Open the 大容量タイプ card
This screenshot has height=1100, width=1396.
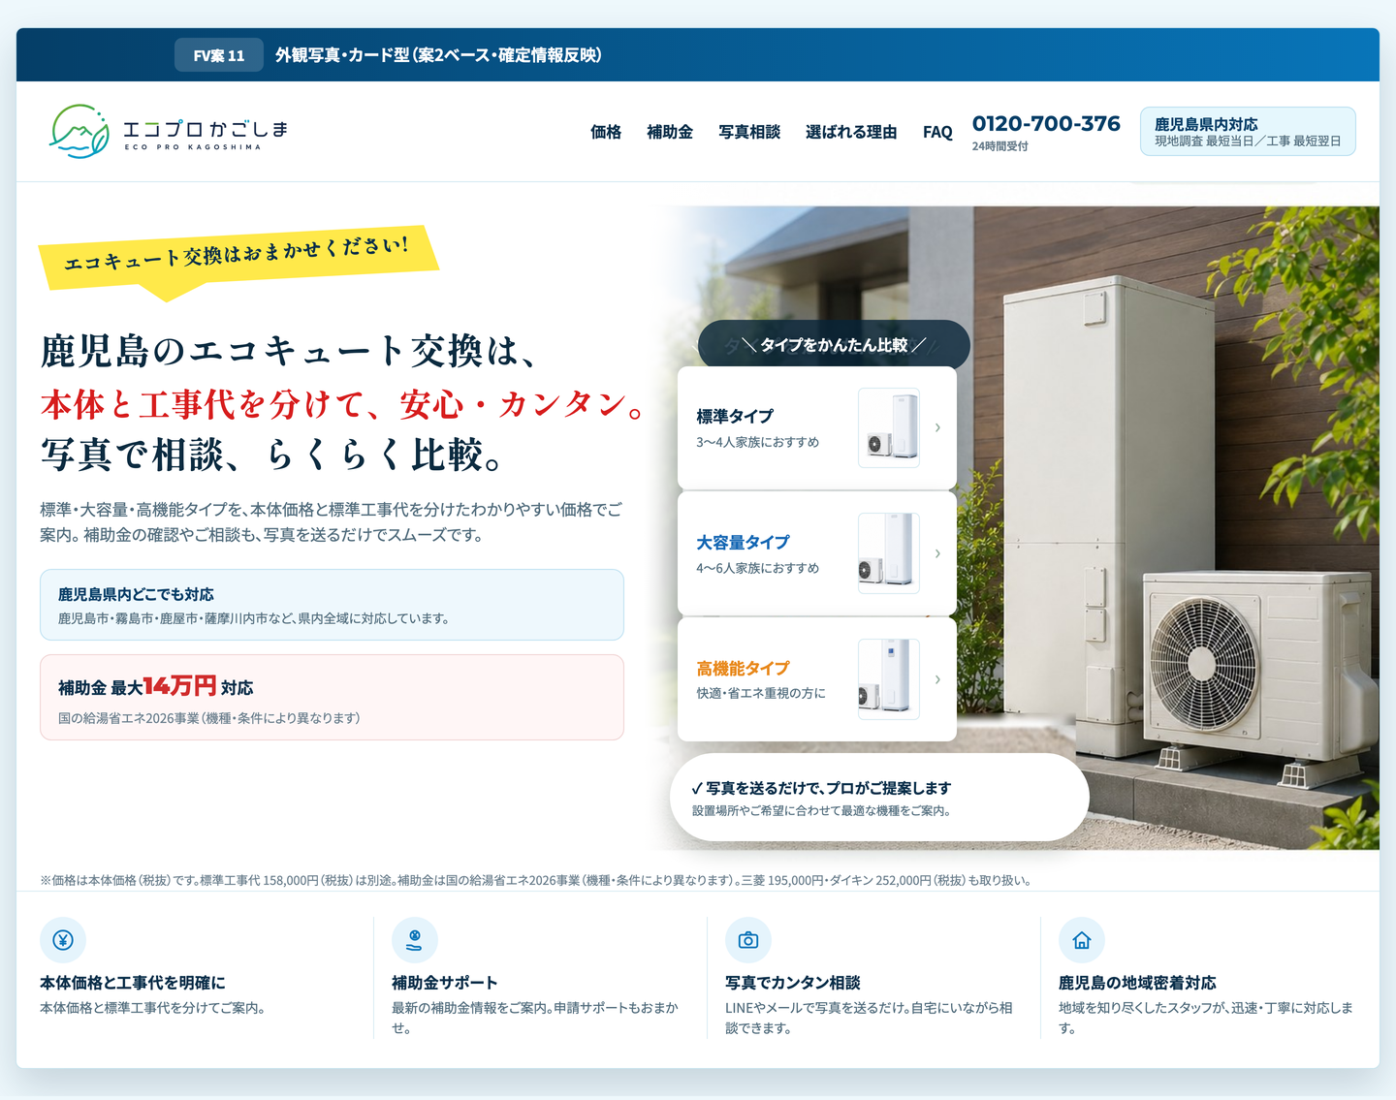[817, 553]
